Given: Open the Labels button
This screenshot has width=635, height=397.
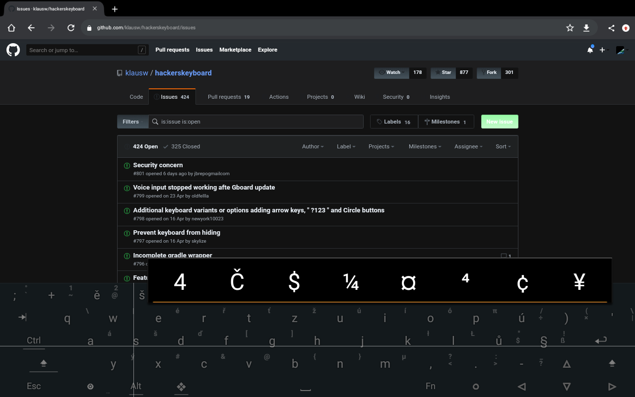Looking at the screenshot, I should pyautogui.click(x=394, y=122).
